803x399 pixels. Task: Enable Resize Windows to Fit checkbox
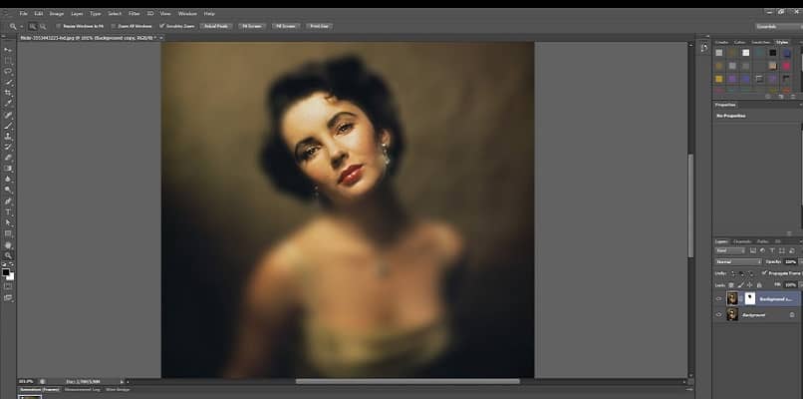point(58,25)
